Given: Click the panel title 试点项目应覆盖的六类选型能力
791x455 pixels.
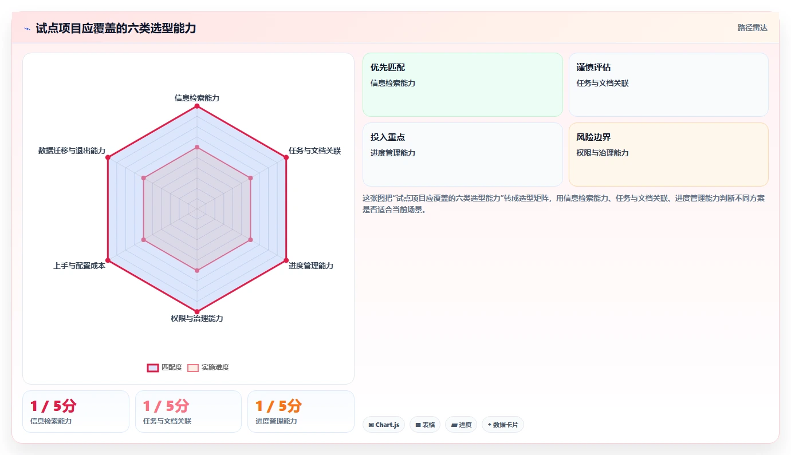Looking at the screenshot, I should [x=116, y=28].
